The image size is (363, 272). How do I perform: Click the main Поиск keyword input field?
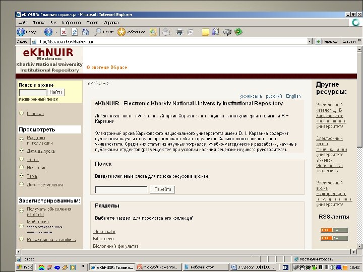pos(121,190)
